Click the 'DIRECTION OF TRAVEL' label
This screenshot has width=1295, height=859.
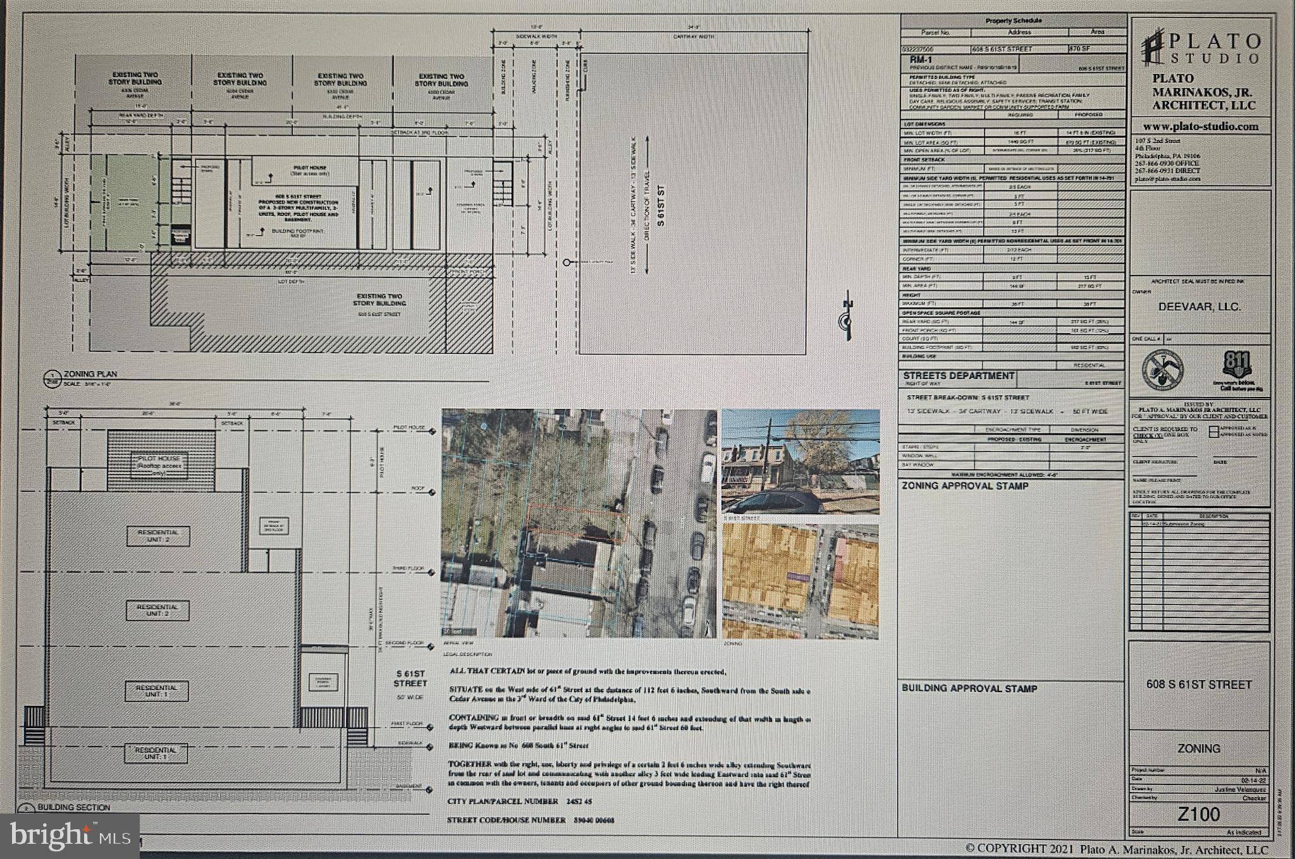tap(647, 206)
